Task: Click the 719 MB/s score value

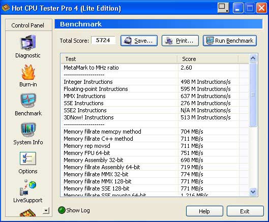Action: pyautogui.click(x=192, y=167)
